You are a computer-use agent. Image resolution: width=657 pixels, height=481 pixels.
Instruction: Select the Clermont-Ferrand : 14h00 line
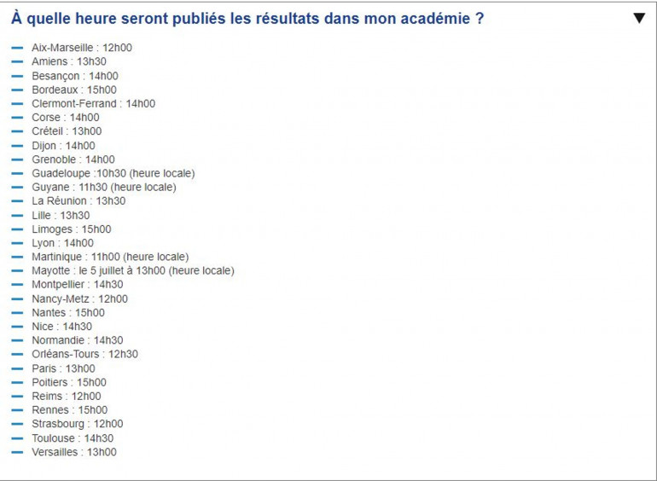pos(94,103)
